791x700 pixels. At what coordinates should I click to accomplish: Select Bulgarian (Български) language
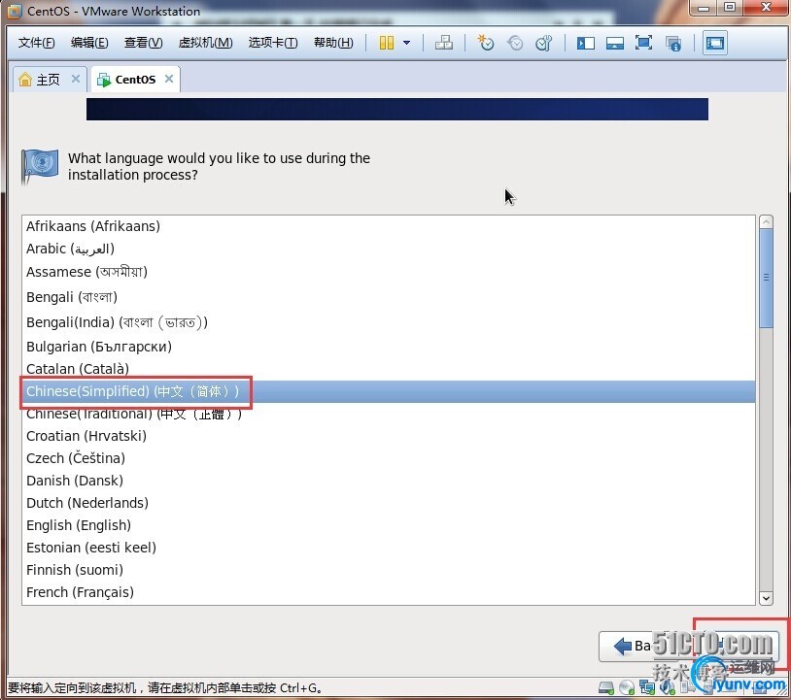(x=389, y=347)
